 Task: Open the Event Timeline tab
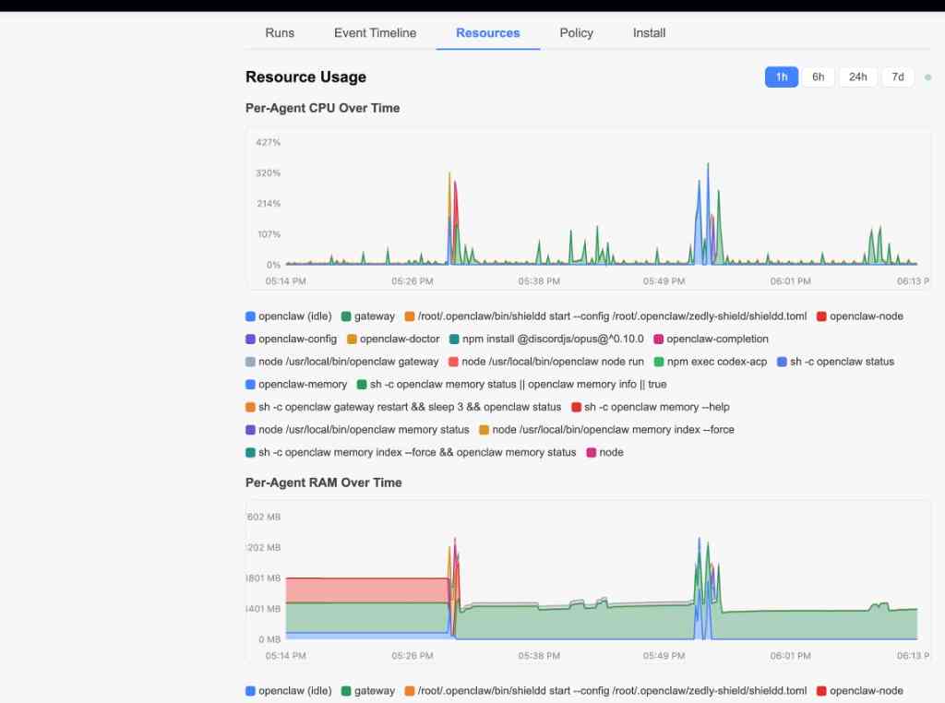coord(375,33)
